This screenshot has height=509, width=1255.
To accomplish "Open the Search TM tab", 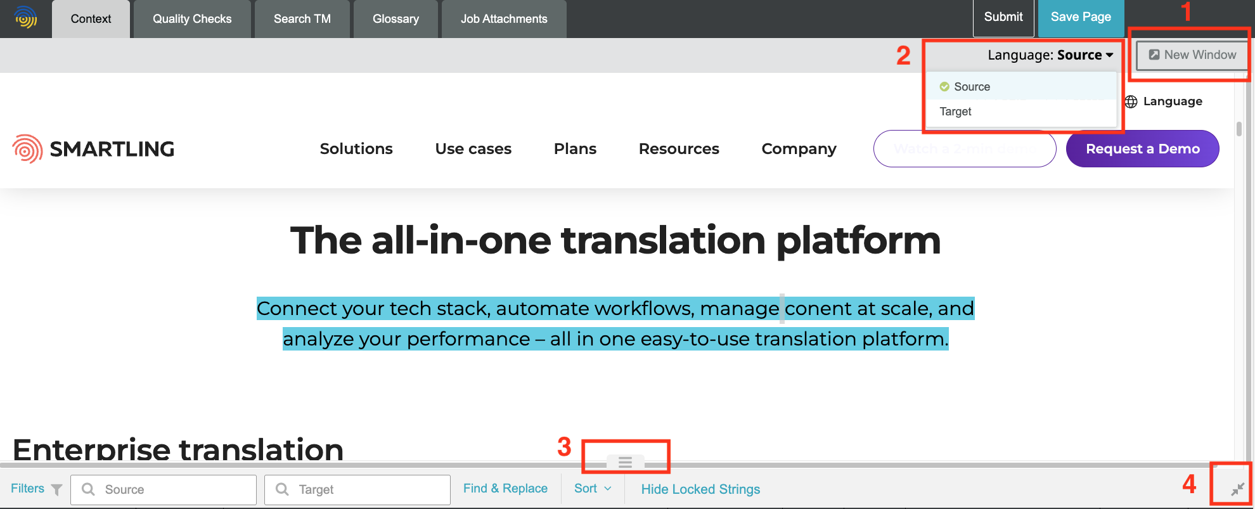I will point(302,19).
